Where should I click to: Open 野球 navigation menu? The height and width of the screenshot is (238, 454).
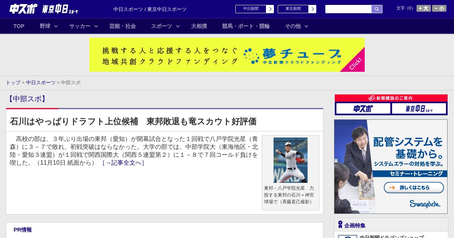click(x=45, y=26)
